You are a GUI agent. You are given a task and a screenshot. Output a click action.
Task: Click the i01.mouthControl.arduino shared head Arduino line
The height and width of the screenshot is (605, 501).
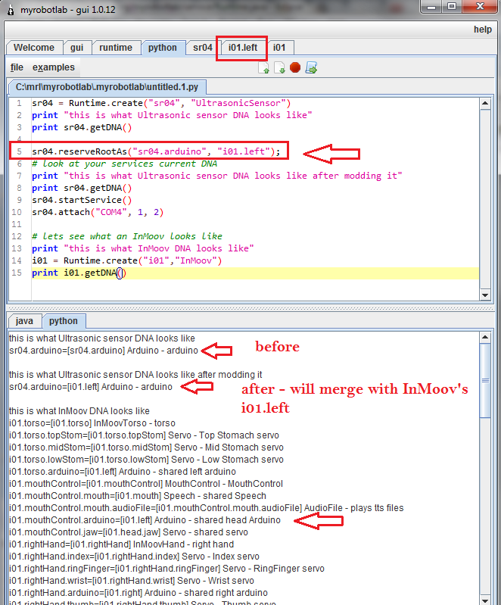pyautogui.click(x=145, y=520)
